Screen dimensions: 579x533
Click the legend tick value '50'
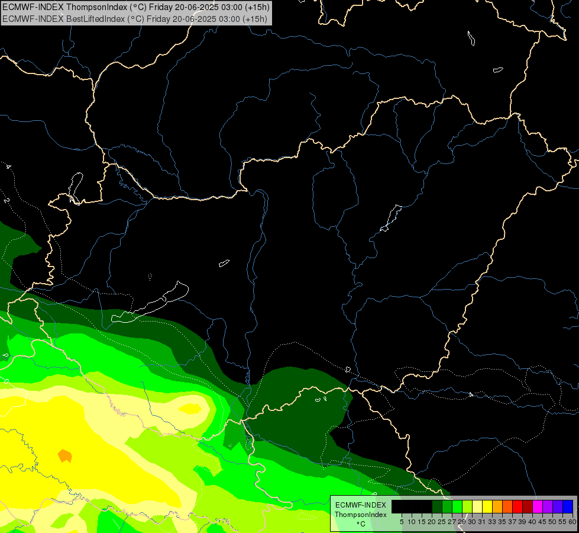coord(552,522)
